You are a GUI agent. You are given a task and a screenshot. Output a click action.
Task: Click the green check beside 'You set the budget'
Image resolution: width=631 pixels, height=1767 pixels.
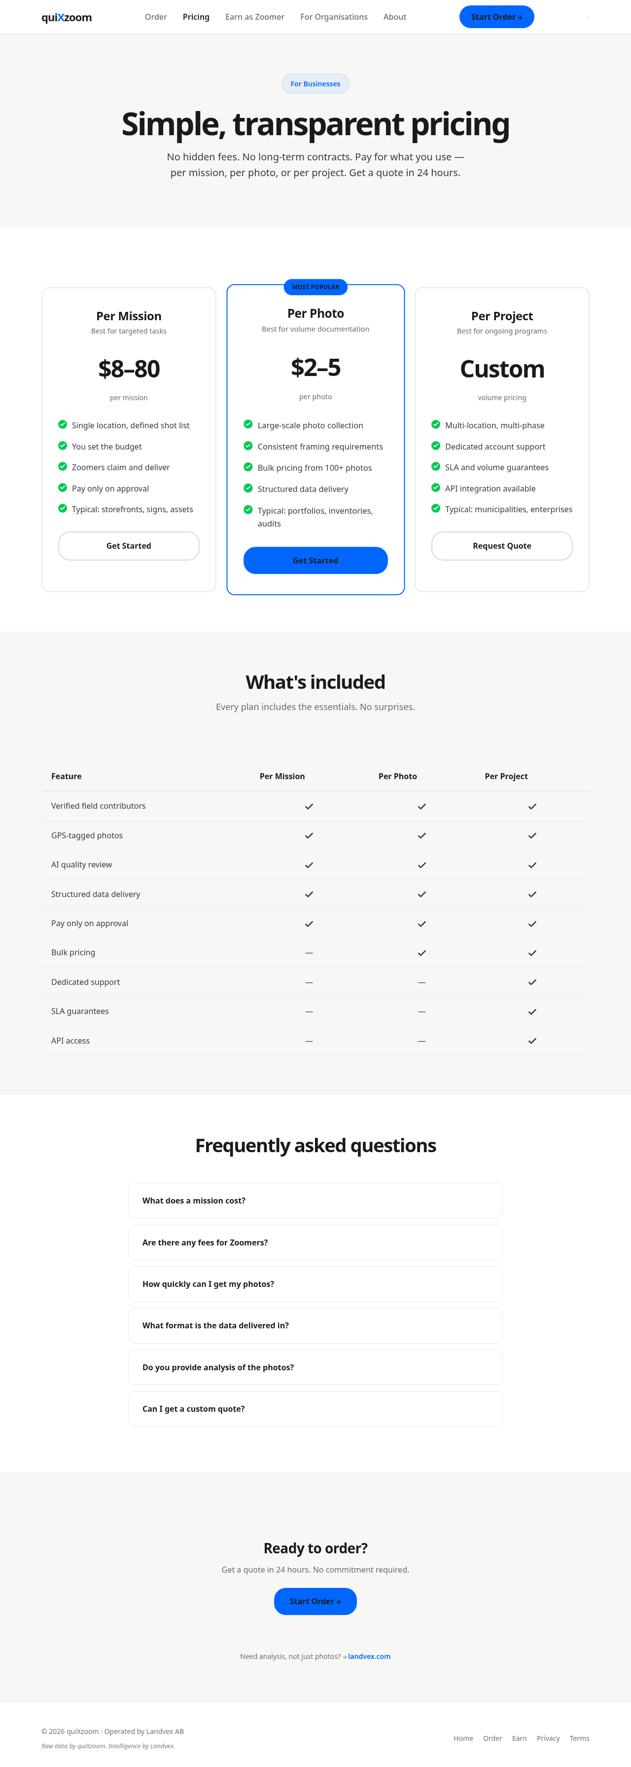pyautogui.click(x=62, y=446)
